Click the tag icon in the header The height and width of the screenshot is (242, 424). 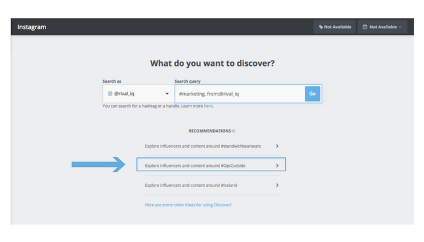pyautogui.click(x=321, y=27)
